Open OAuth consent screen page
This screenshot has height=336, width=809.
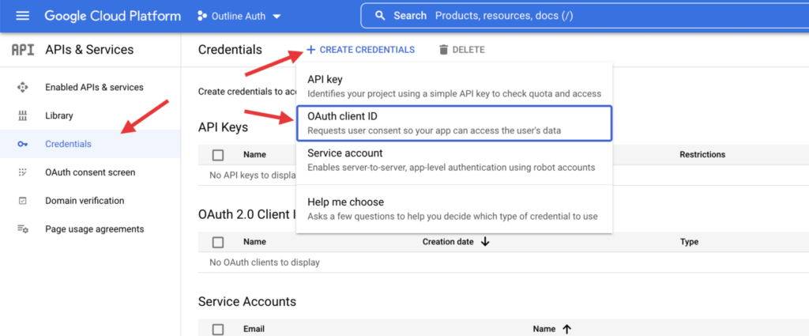pos(90,172)
